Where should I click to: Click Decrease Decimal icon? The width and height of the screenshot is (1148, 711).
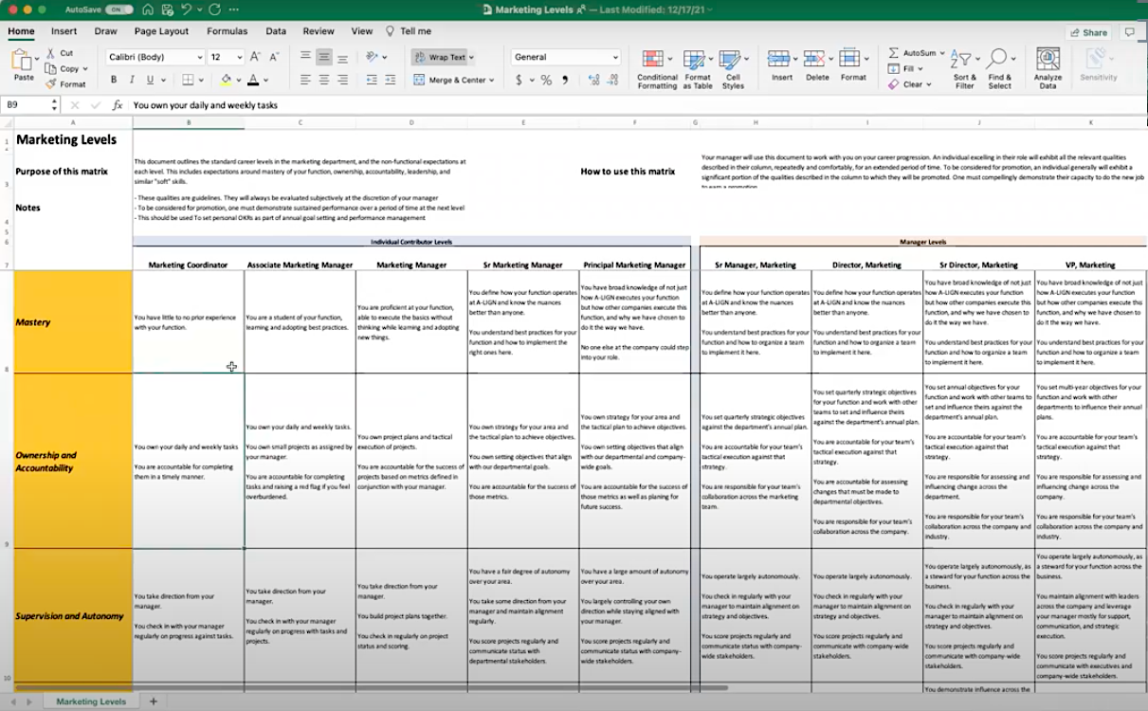tap(611, 81)
